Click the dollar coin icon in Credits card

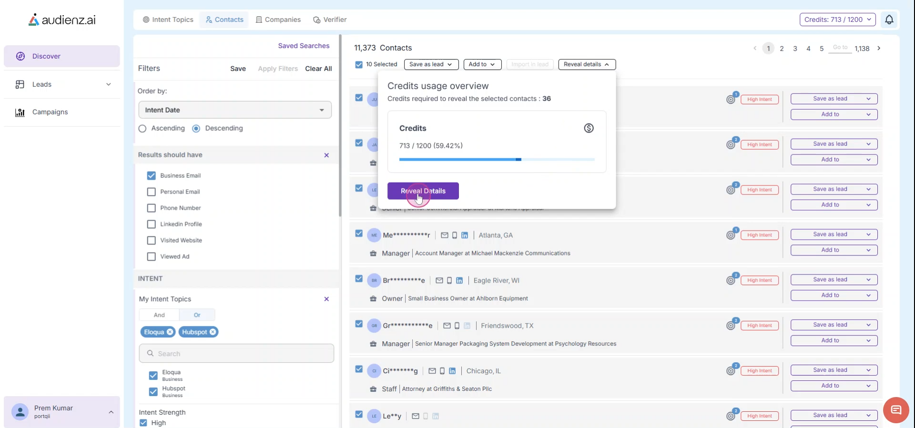click(589, 128)
